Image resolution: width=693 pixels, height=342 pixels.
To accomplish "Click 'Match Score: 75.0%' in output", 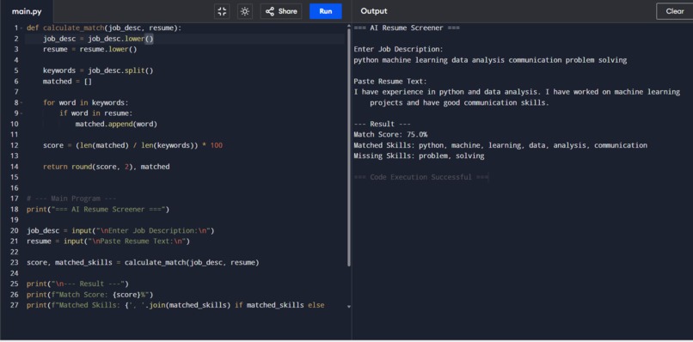I will tap(390, 135).
